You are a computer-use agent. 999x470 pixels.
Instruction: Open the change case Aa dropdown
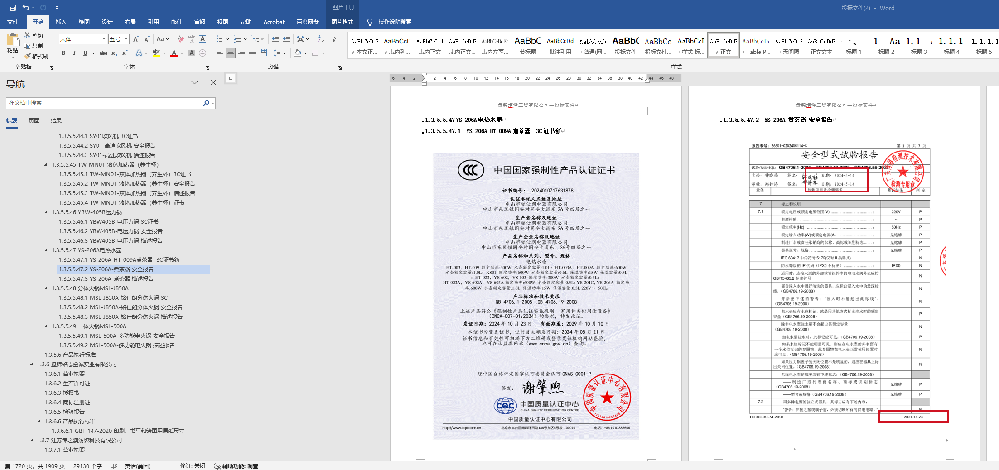click(162, 39)
